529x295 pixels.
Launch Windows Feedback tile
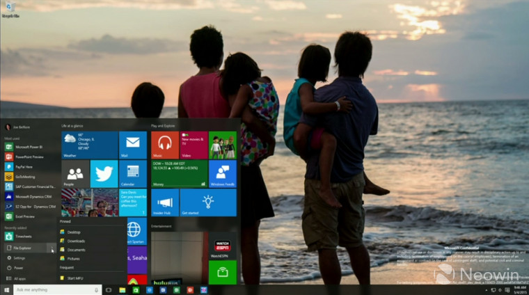pyautogui.click(x=222, y=173)
